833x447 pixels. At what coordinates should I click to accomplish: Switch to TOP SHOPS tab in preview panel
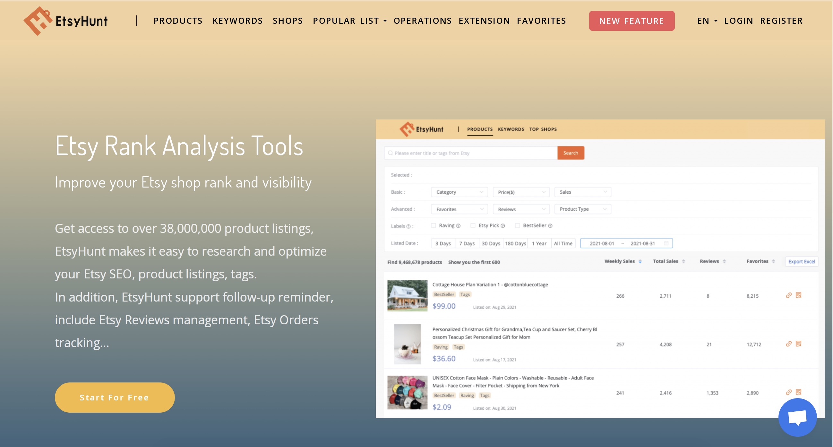pos(543,129)
